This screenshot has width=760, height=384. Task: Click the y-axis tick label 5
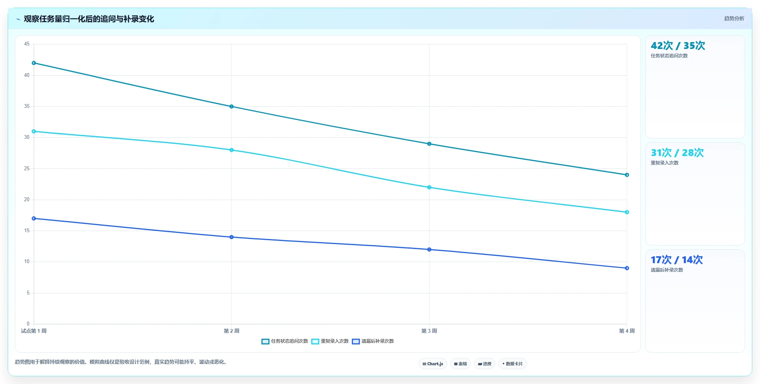[28, 293]
